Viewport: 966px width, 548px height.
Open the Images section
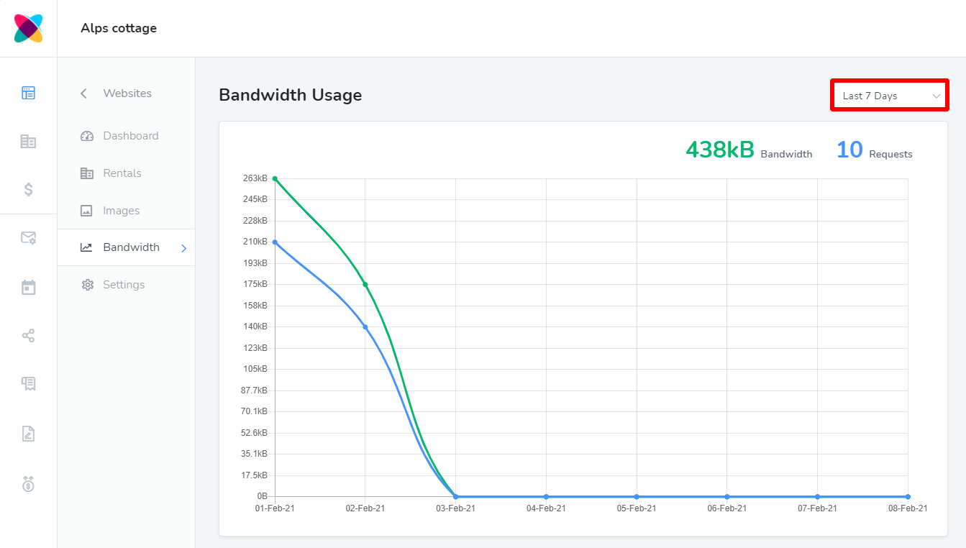pyautogui.click(x=121, y=210)
